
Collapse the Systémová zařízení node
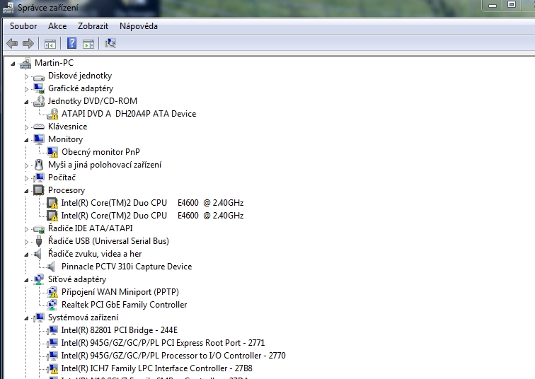pyautogui.click(x=27, y=318)
